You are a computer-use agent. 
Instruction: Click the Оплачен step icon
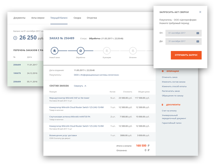pyautogui.click(x=133, y=51)
